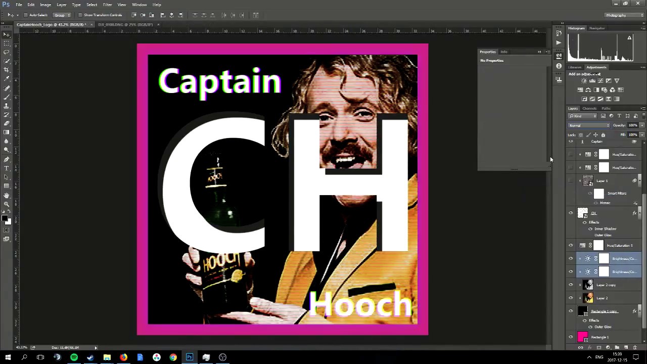Open the Normal blend mode dropdown

coord(589,125)
